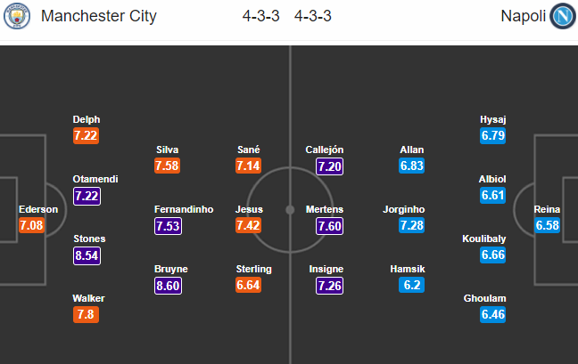Select Callejón's 7.20 rating badge
Viewport: 578px width, 364px height.
(x=329, y=166)
